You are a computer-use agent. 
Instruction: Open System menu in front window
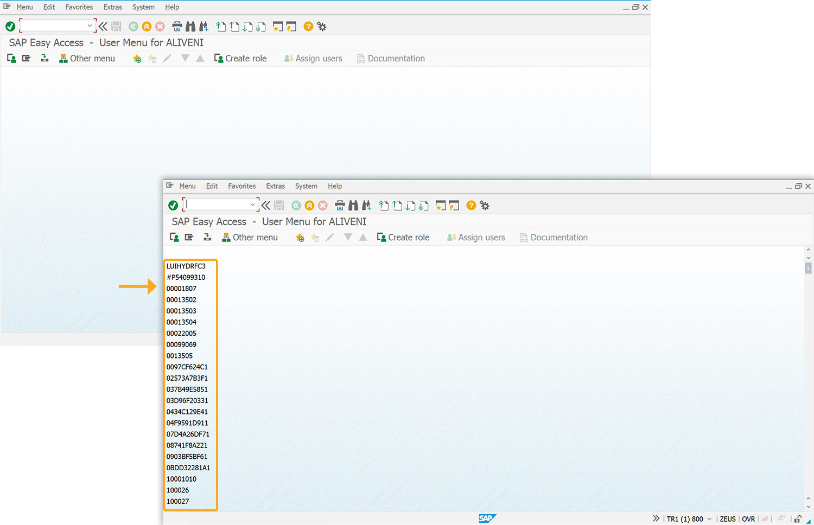pyautogui.click(x=306, y=186)
